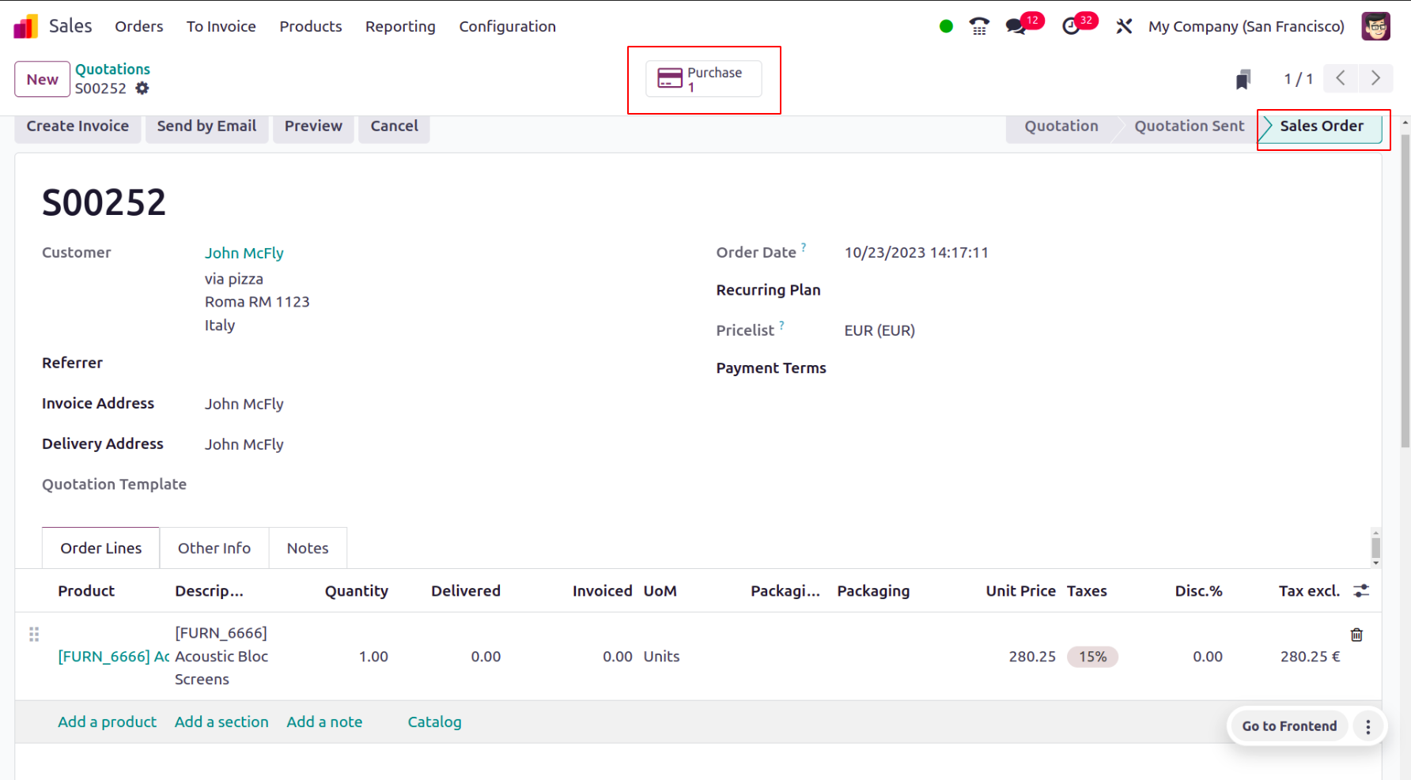Switch to the Notes tab
Image resolution: width=1411 pixels, height=780 pixels.
pos(308,548)
